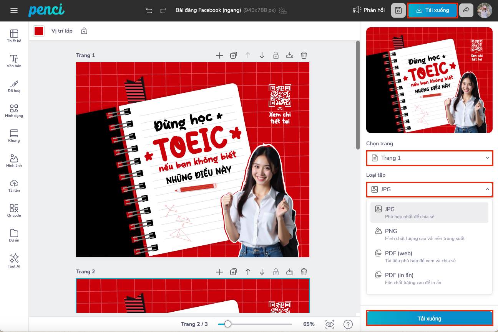Image resolution: width=498 pixels, height=332 pixels.
Task: Open the Thiết kế design panel
Action: coord(14,36)
